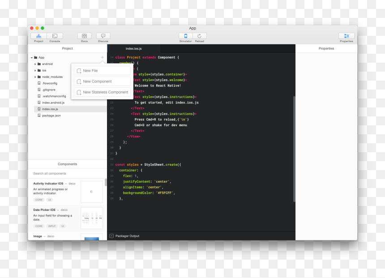
Task: Launch the Simulator from toolbar
Action: [x=186, y=36]
